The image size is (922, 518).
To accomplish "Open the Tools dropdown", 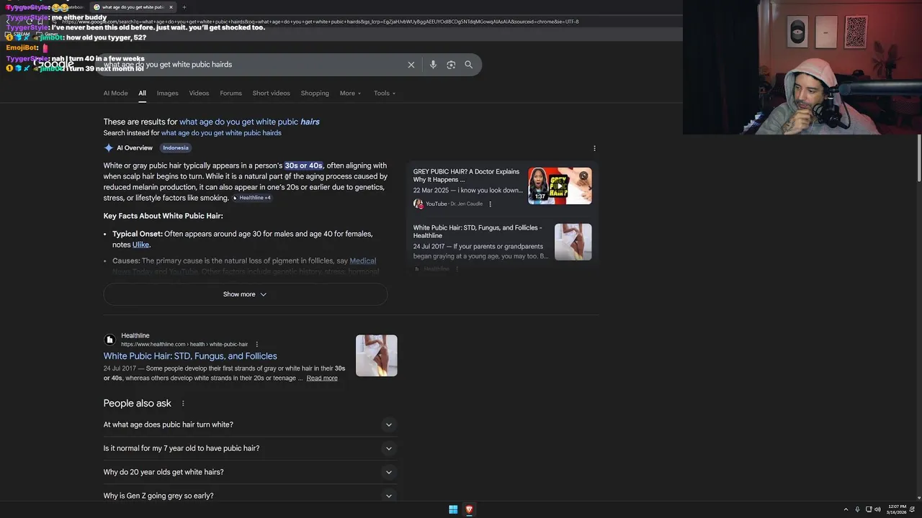I will coord(385,94).
